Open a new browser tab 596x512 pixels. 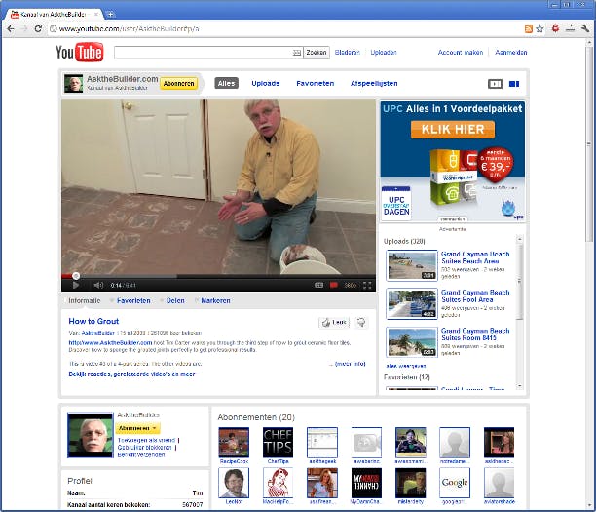(x=111, y=15)
